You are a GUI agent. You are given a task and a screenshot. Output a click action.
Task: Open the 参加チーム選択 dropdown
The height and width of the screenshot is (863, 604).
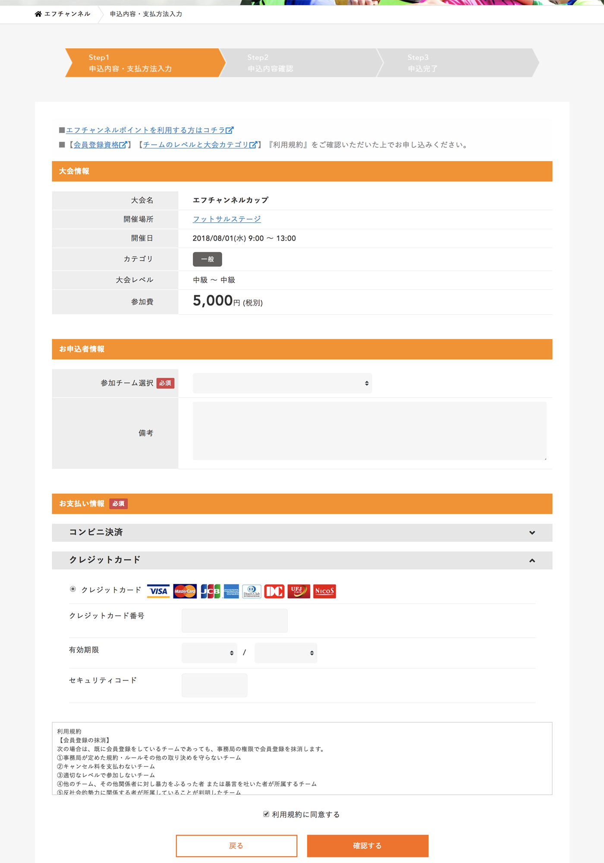(282, 383)
